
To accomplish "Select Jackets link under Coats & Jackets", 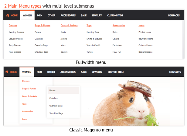I will tap(64, 39).
